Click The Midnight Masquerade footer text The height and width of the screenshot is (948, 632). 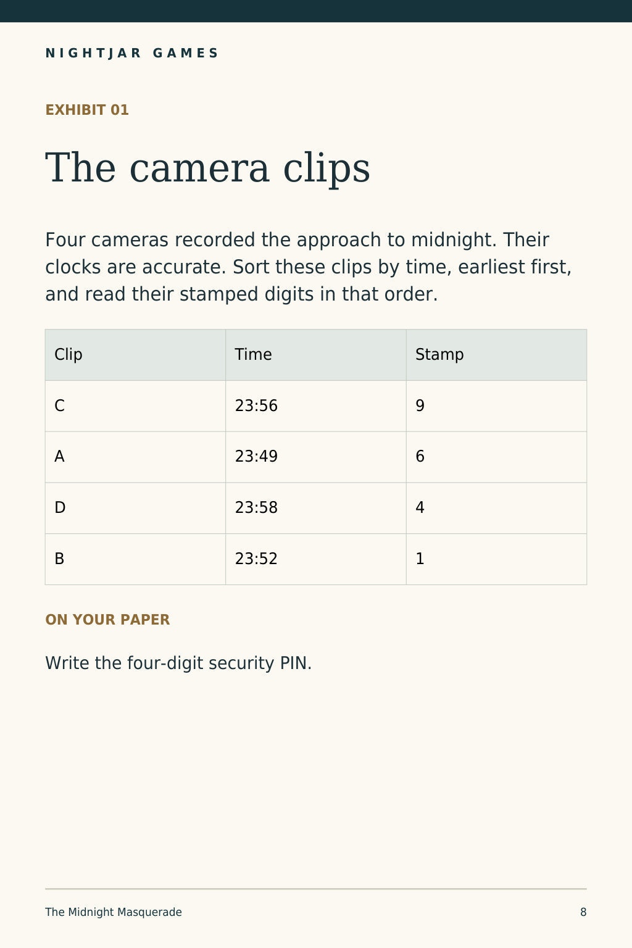tap(114, 912)
